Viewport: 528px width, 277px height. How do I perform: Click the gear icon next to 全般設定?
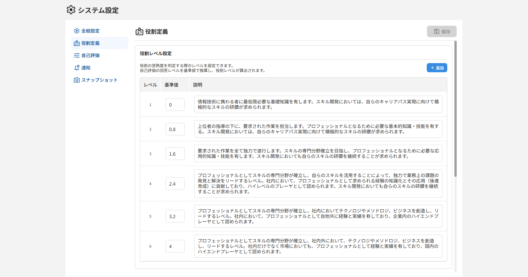76,31
